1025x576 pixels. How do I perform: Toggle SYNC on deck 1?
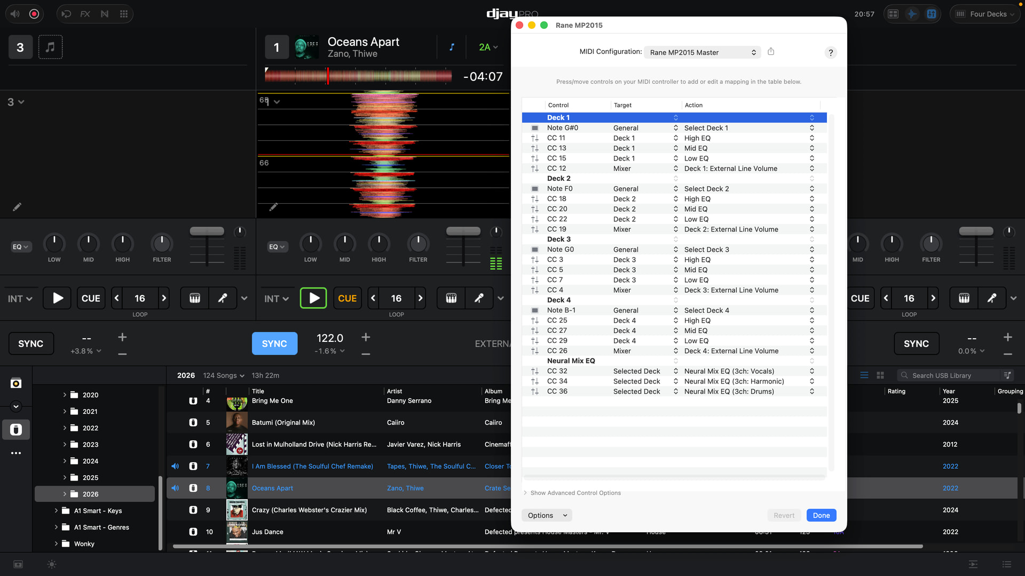pos(274,344)
